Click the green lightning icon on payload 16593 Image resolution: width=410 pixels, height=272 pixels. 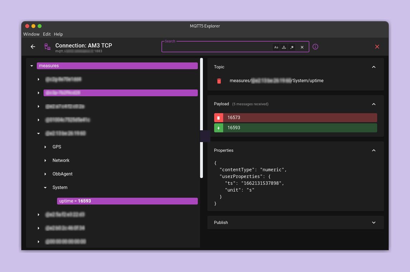pos(219,128)
